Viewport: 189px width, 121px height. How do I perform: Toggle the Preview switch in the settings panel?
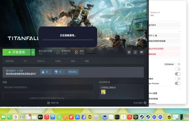(178, 84)
